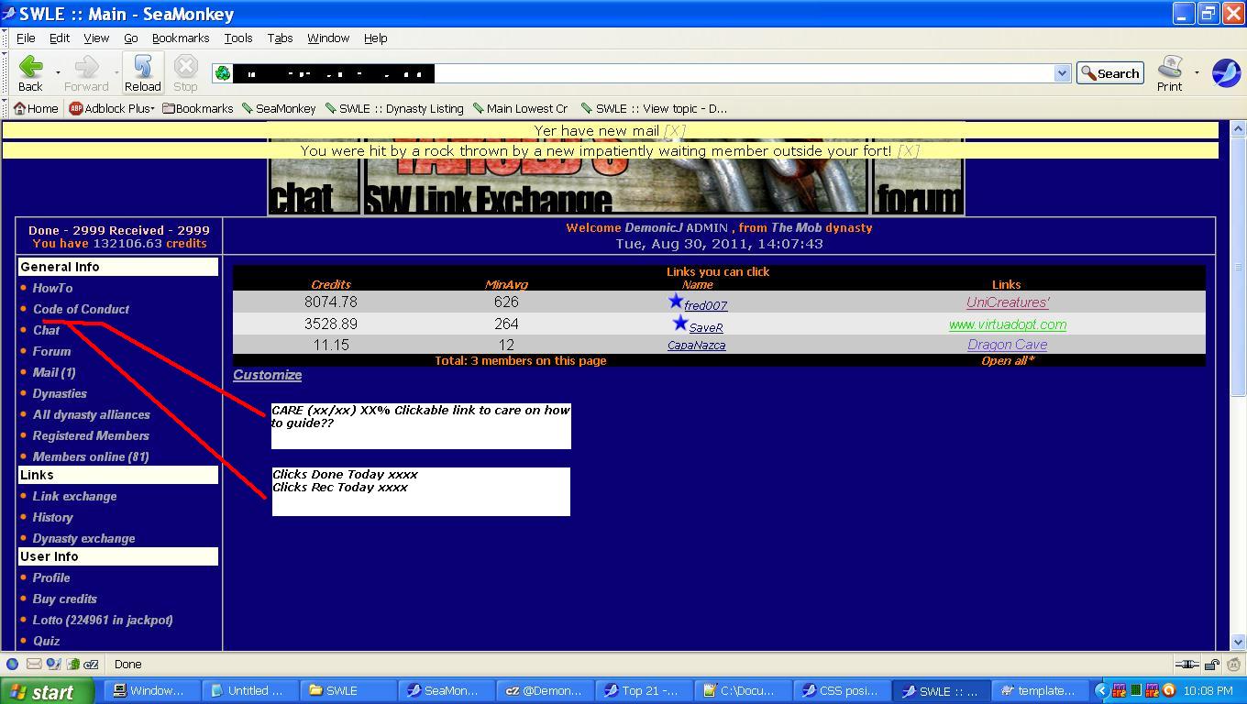Image resolution: width=1247 pixels, height=704 pixels.
Task: Open the Bookmarks menu
Action: [181, 38]
